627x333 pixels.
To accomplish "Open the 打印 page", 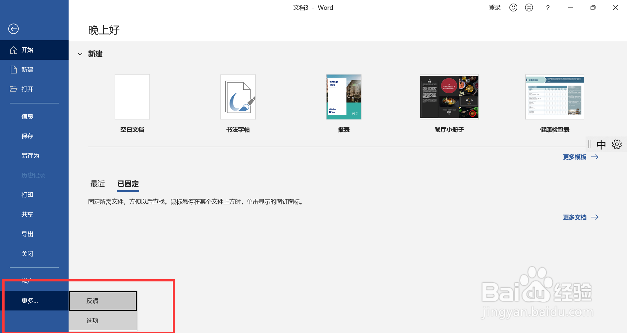I will (x=34, y=195).
